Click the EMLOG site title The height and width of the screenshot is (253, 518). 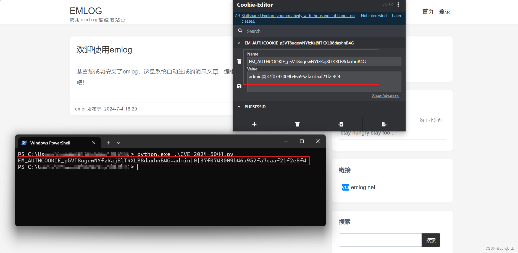86,11
